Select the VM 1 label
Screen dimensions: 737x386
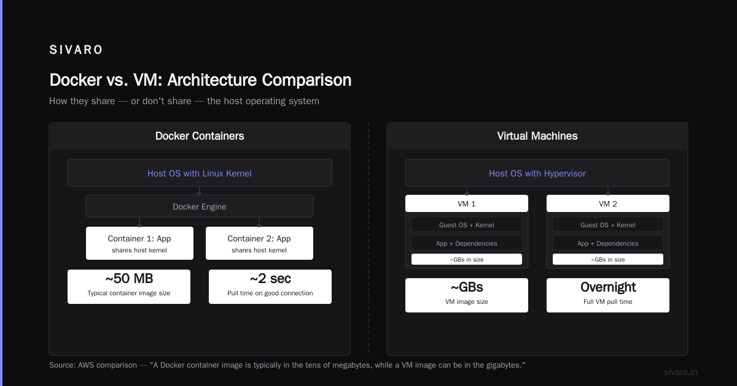[467, 203]
